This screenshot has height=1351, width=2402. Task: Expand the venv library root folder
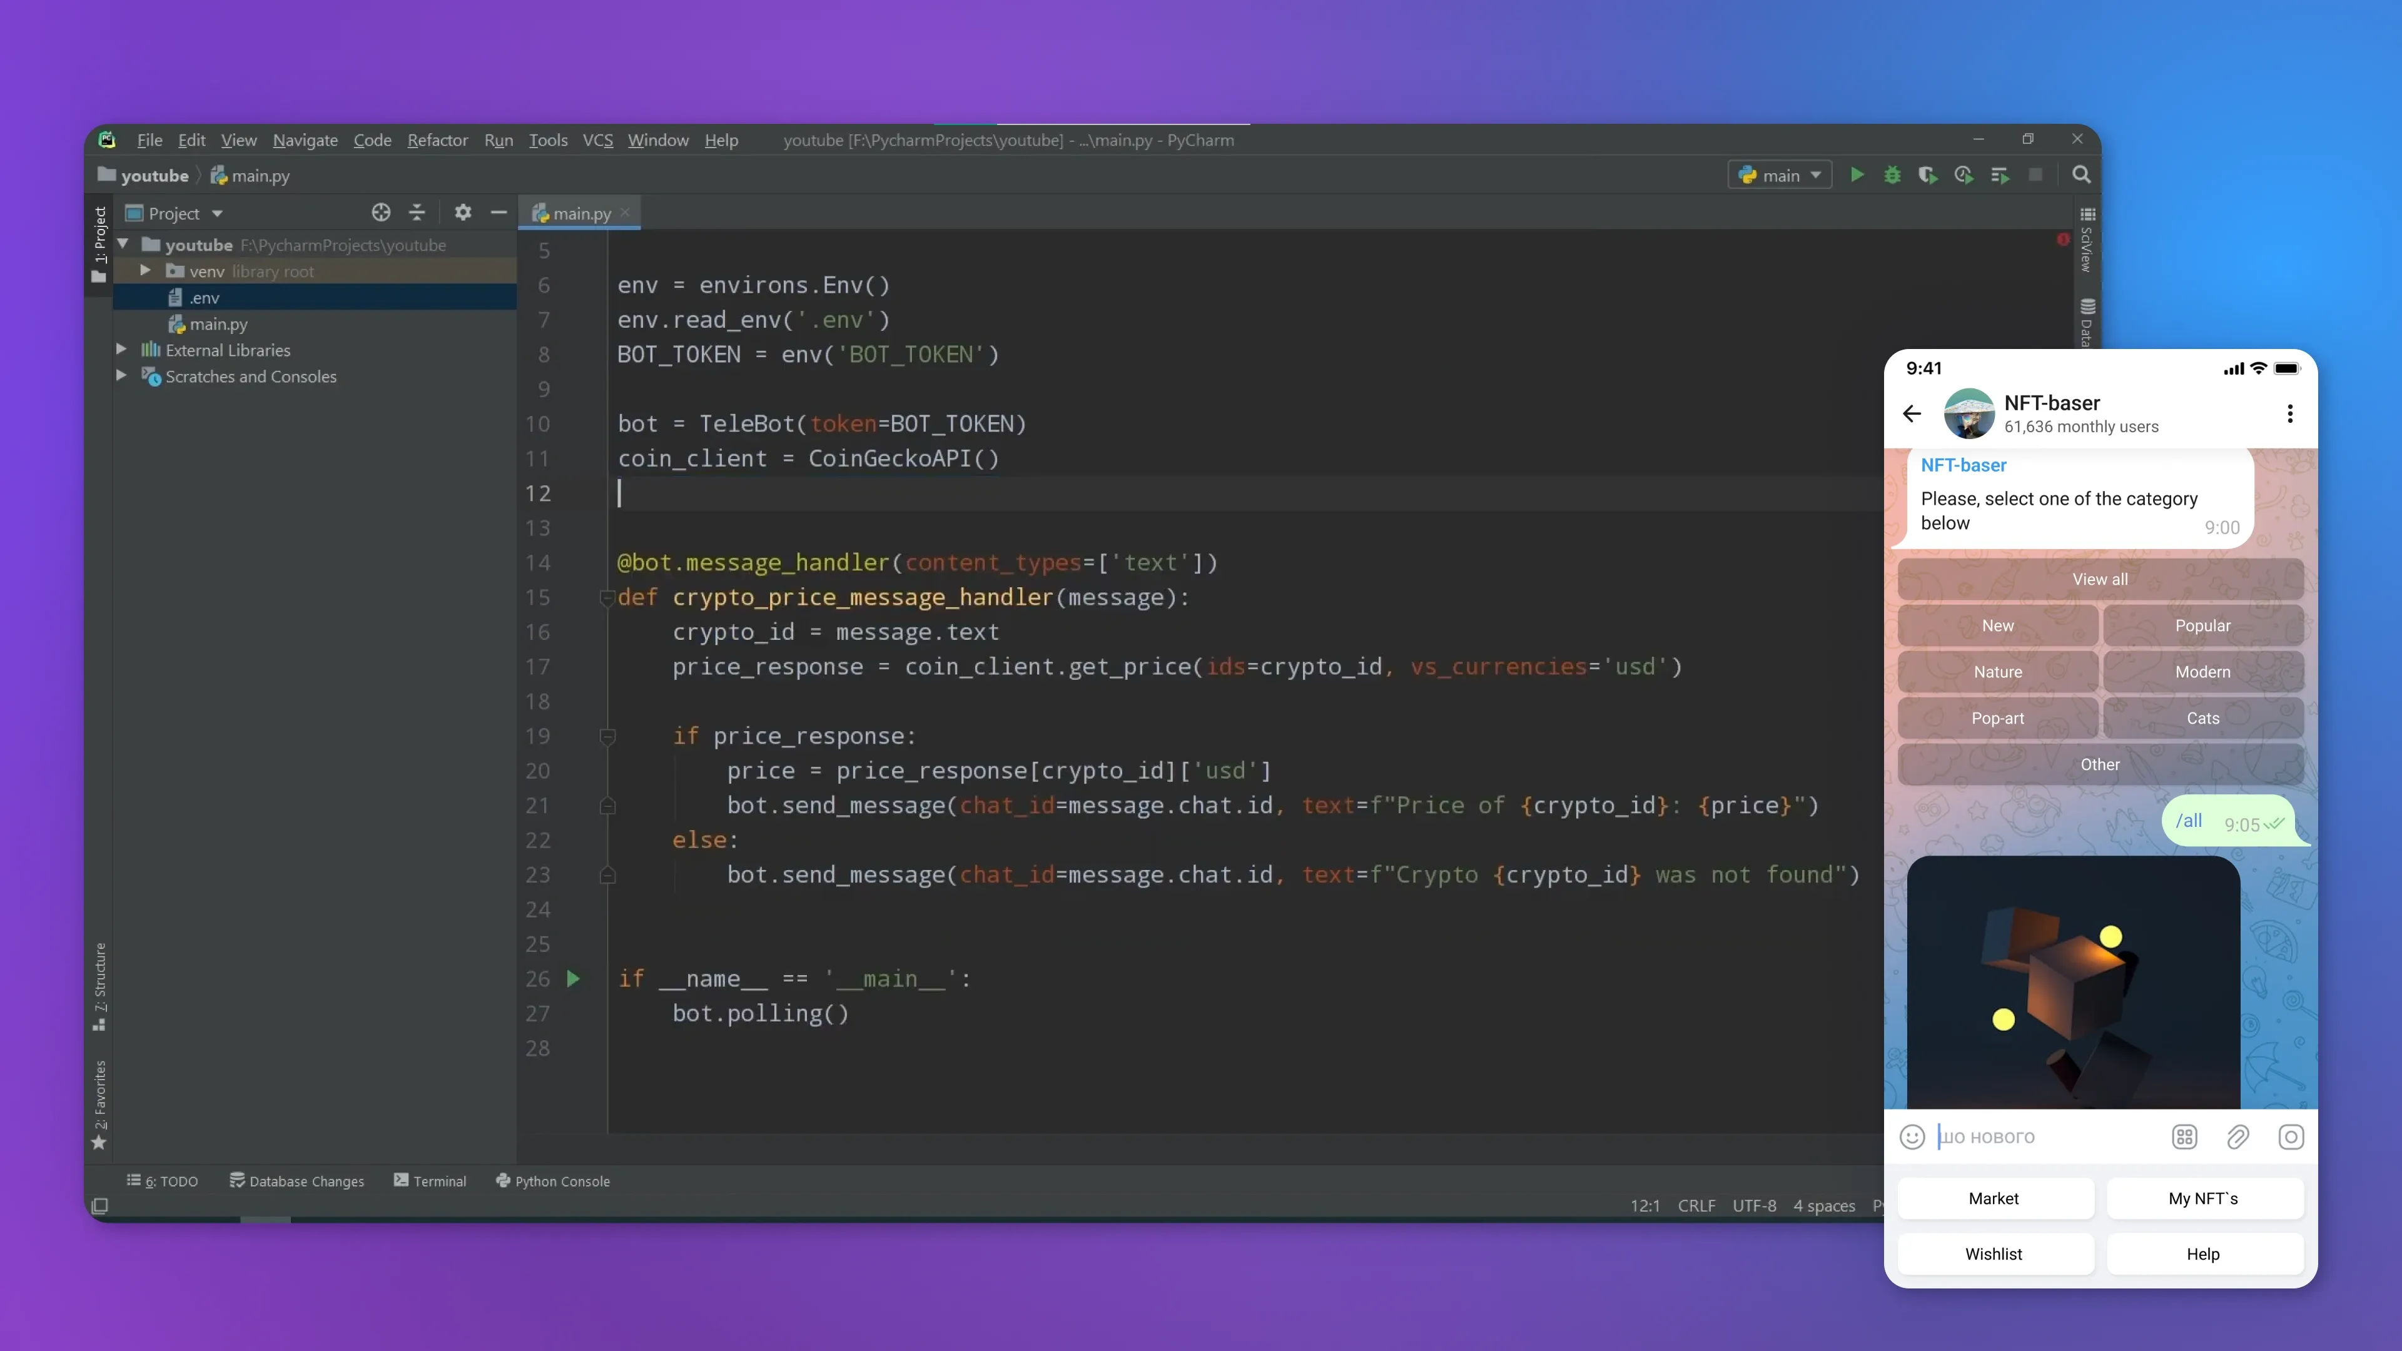[146, 270]
